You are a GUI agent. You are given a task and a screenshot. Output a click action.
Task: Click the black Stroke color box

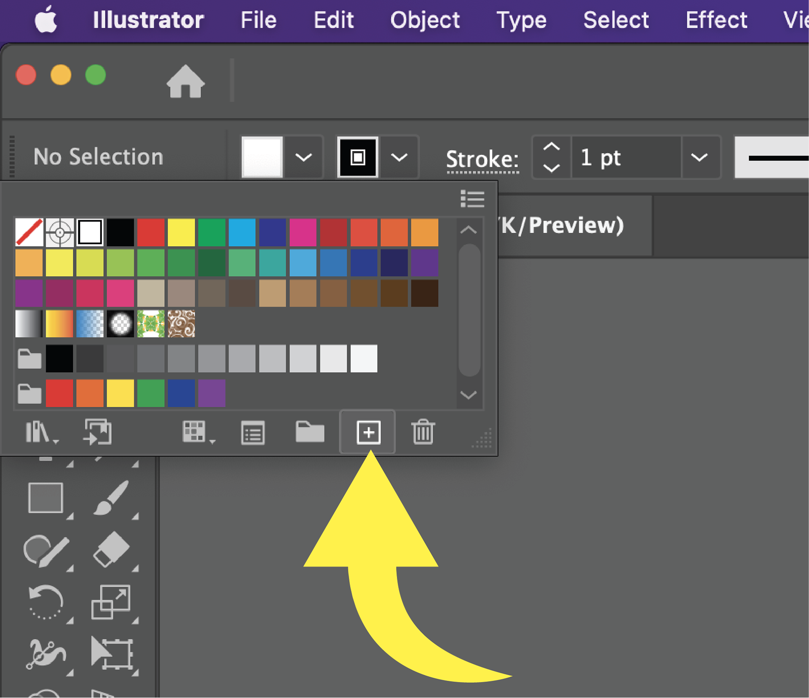pos(357,157)
